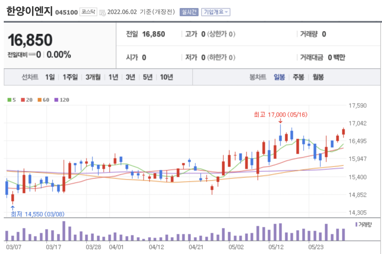This screenshot has height=254, width=382.
Task: Click the calendar icon beside the 2022.06.02 date
Action: point(103,12)
